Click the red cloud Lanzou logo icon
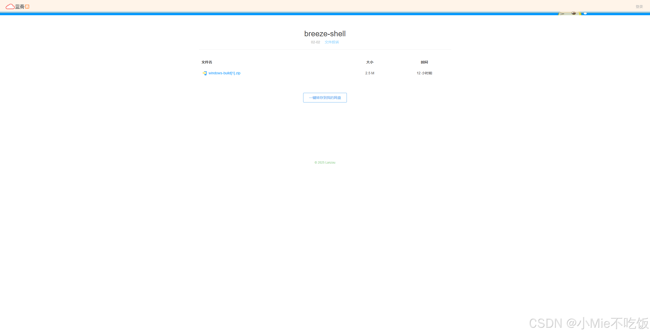Image resolution: width=650 pixels, height=334 pixels. (10, 7)
